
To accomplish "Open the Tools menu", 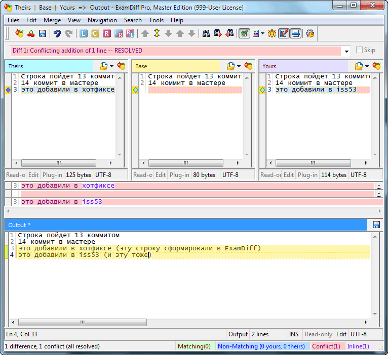I will tap(156, 20).
